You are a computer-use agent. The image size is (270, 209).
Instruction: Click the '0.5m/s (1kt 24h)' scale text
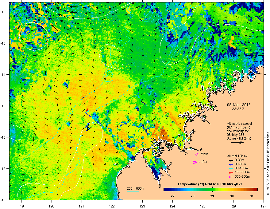point(239,139)
